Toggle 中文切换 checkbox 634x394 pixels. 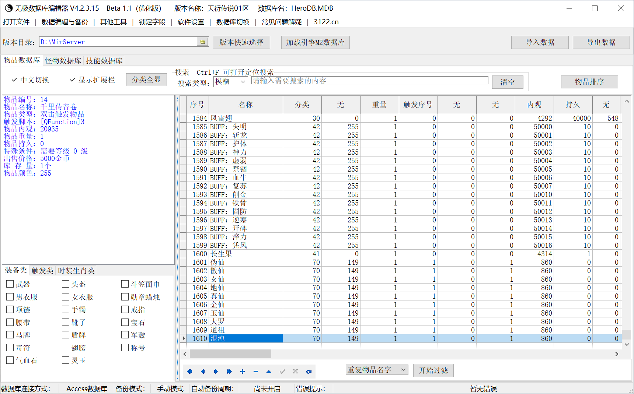14,80
